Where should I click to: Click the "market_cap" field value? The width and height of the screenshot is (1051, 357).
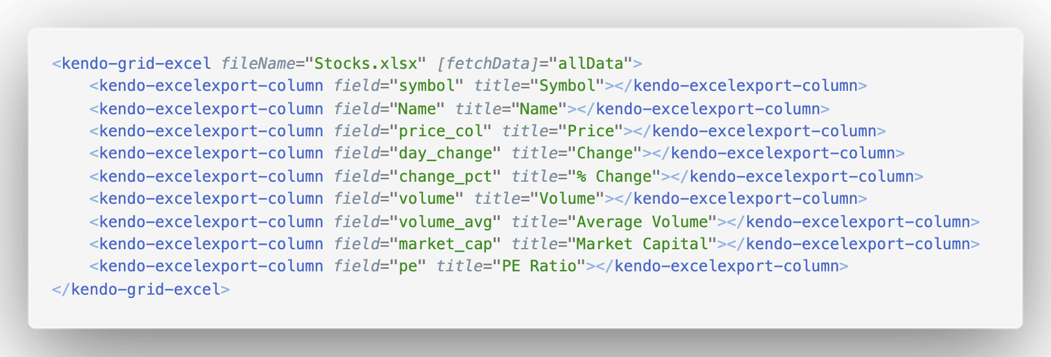click(445, 244)
